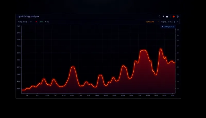The height and width of the screenshot is (118, 206).
Task: Click the "Inegne" toolbar button
Action: [164, 22]
